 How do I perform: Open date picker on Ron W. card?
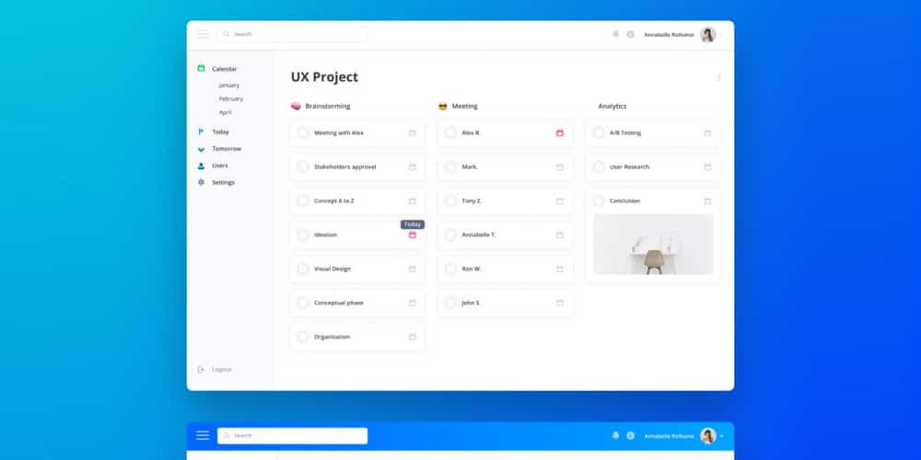click(x=560, y=270)
